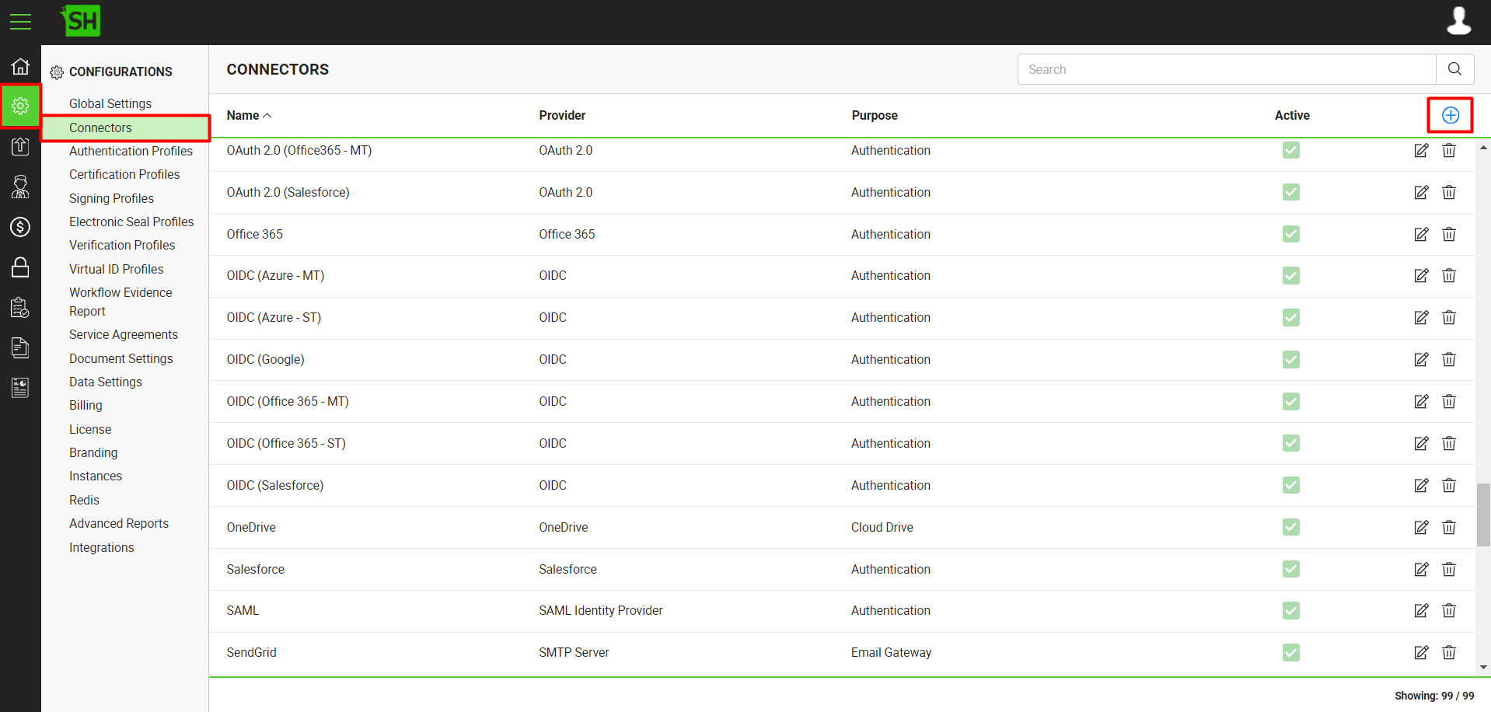
Task: Open Configurations gear in sidebar
Action: pyautogui.click(x=20, y=106)
